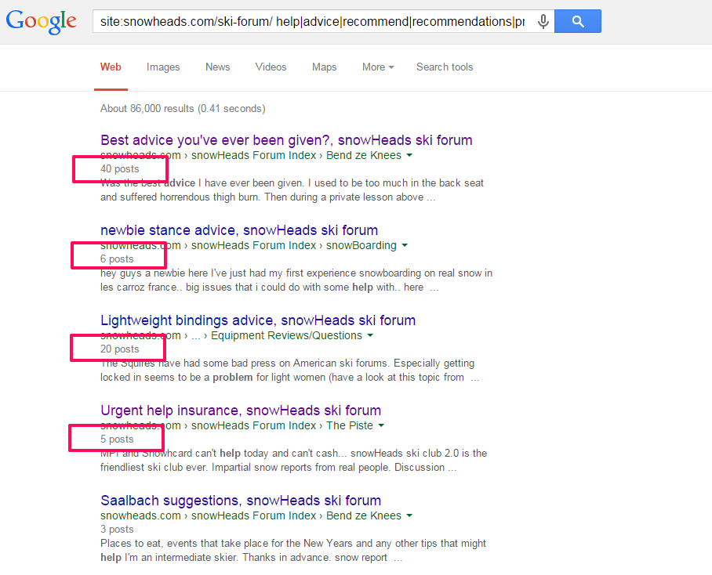Click the snippet line 'and suffered horrendous thigh burn'
712x575 pixels.
tap(268, 197)
